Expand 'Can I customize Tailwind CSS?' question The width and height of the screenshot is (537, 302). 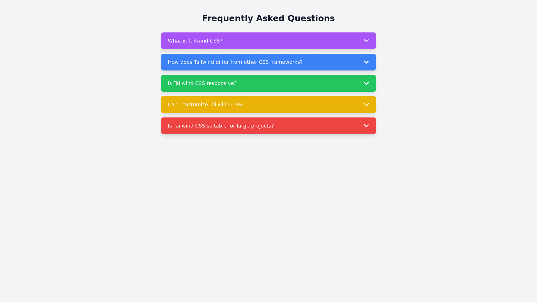[x=206, y=105]
